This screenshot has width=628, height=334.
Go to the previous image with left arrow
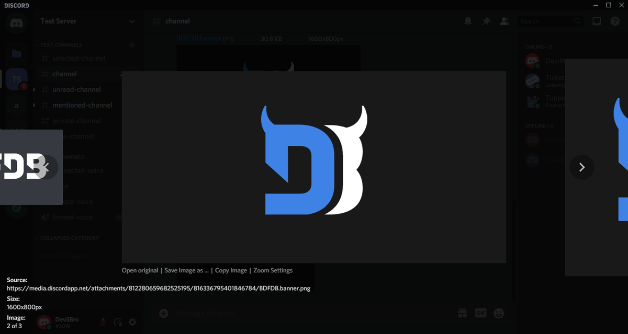(x=46, y=167)
